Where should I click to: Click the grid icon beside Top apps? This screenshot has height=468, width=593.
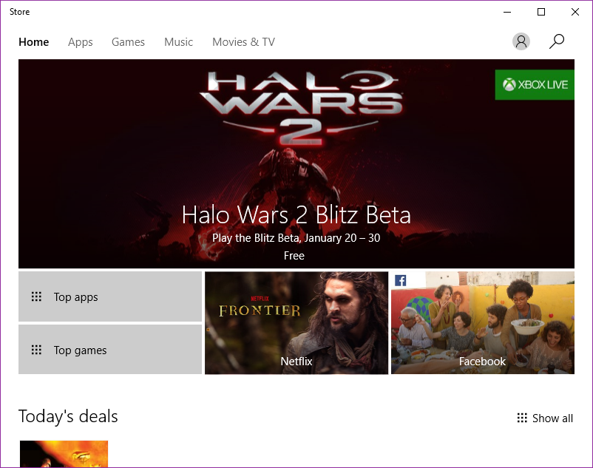click(36, 296)
